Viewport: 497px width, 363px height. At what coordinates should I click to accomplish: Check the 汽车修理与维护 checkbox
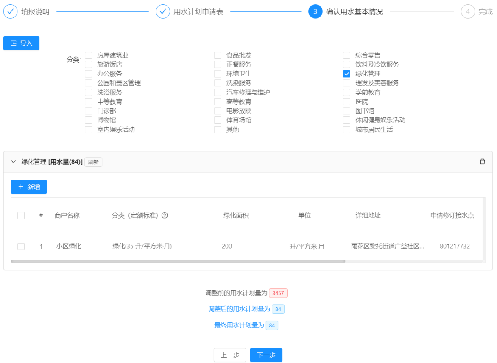point(218,92)
